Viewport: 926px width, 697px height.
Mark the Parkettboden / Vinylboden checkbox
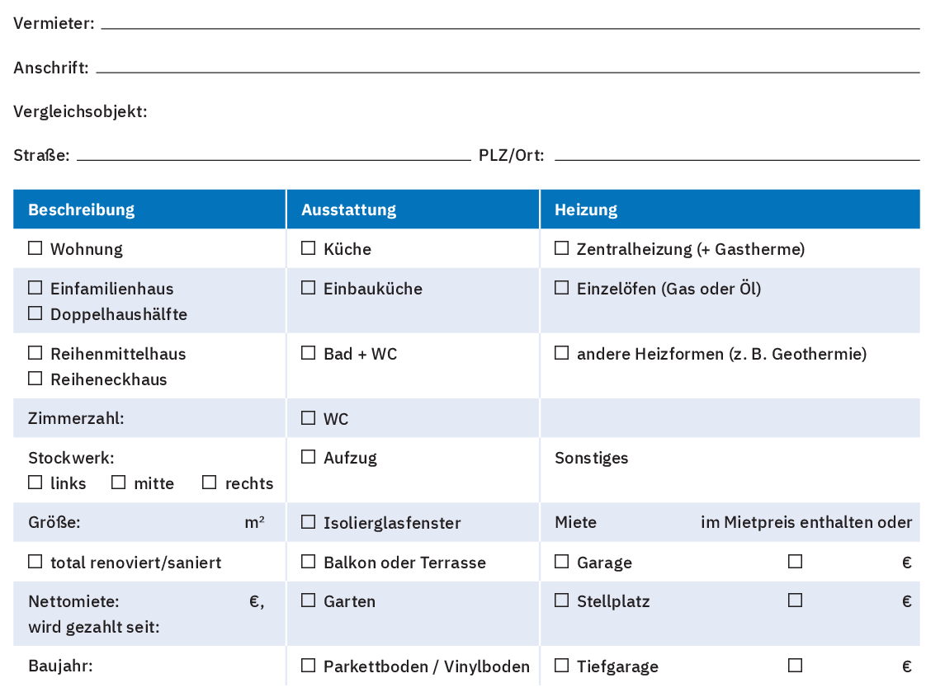click(x=308, y=666)
